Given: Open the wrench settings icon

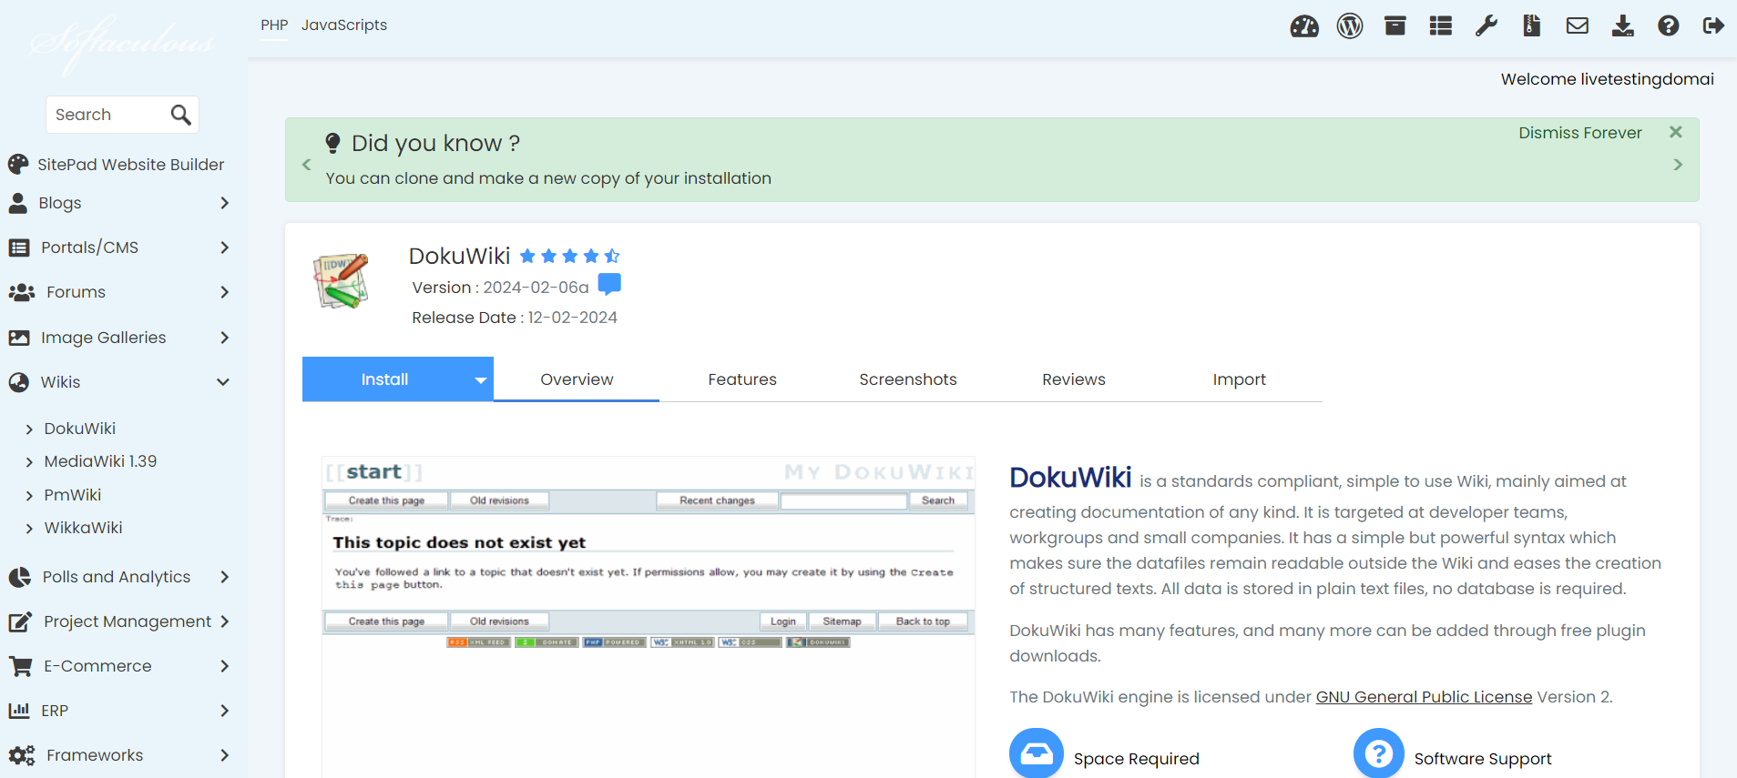Looking at the screenshot, I should [x=1487, y=25].
